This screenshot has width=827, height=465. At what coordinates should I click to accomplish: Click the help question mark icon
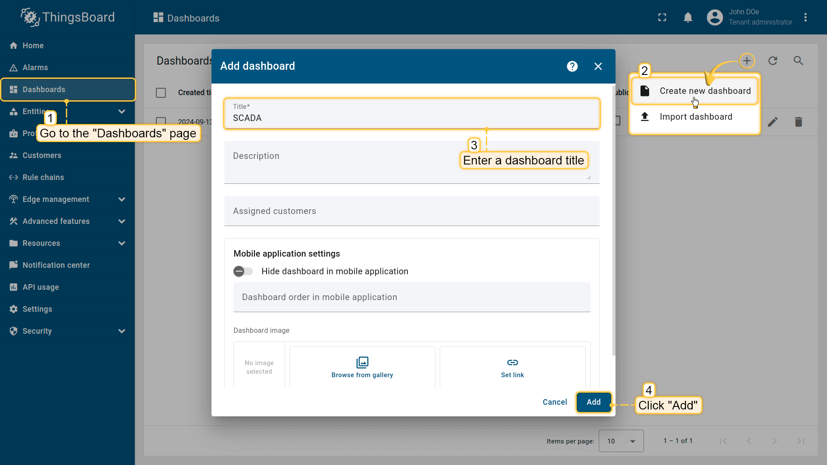(x=572, y=66)
